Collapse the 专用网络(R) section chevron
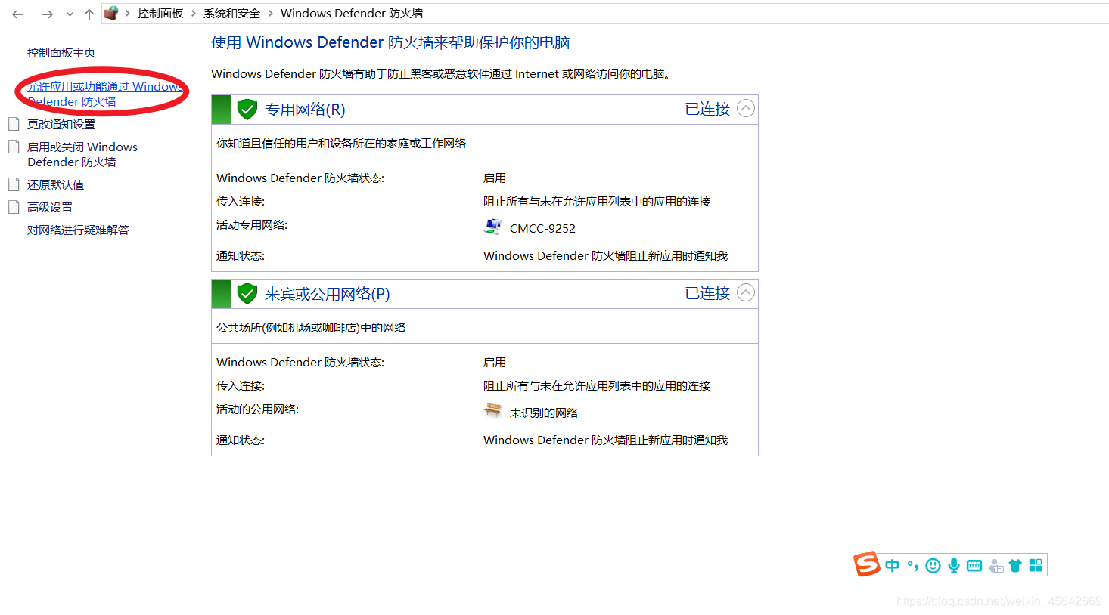Screen dimensions: 1109x615 click(x=746, y=109)
